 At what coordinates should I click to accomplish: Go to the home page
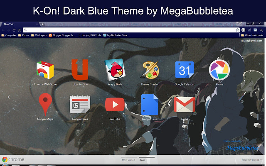[x=20, y=30]
